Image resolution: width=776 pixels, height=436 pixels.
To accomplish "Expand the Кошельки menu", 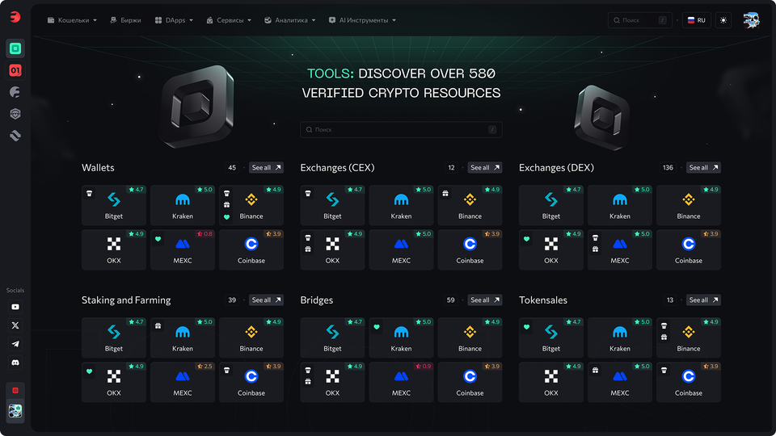I will click(x=72, y=20).
